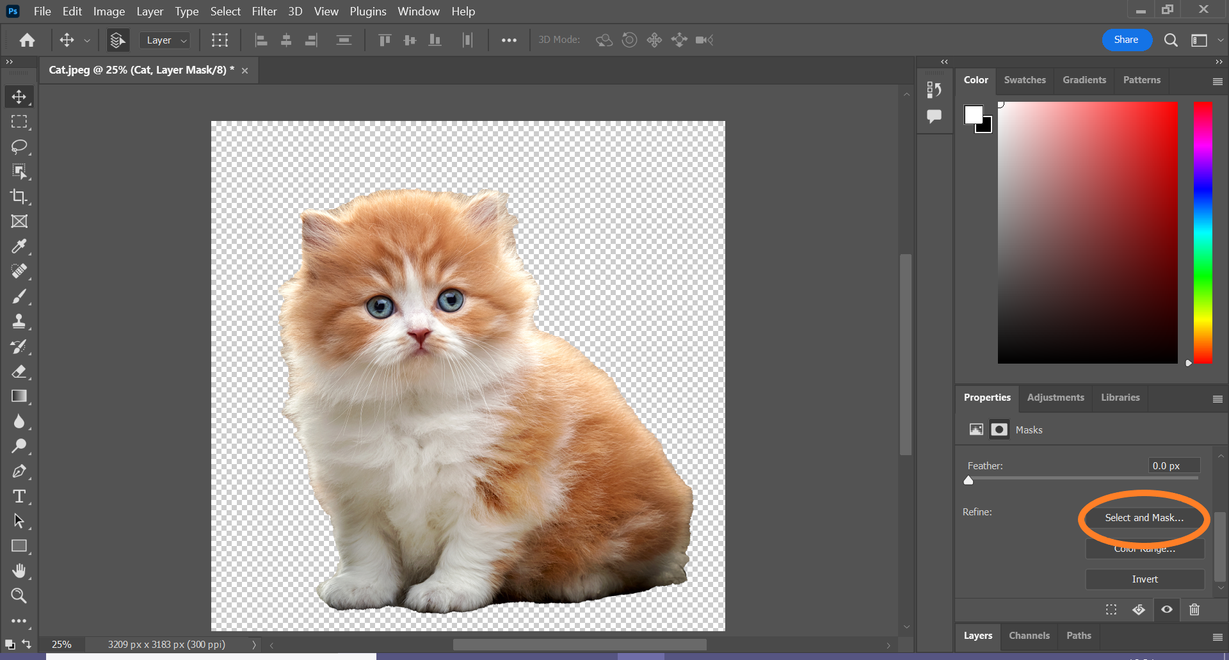Select the Rectangle shape tool
The height and width of the screenshot is (660, 1229).
tap(19, 546)
